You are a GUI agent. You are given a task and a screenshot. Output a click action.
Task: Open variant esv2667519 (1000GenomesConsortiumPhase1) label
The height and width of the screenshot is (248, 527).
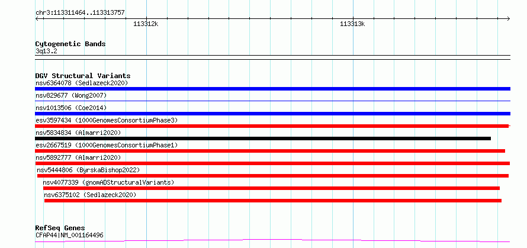point(107,145)
